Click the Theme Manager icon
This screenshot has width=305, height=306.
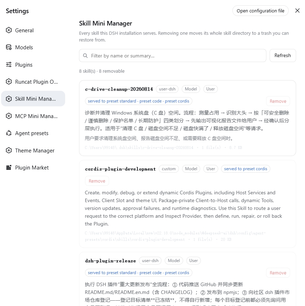pyautogui.click(x=9, y=150)
